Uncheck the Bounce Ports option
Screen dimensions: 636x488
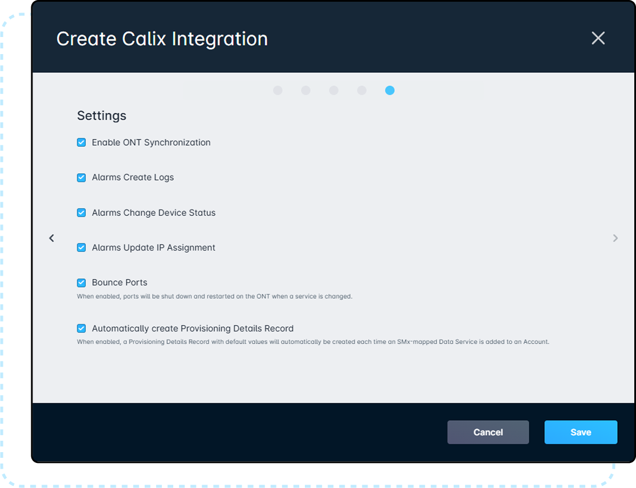click(x=81, y=282)
